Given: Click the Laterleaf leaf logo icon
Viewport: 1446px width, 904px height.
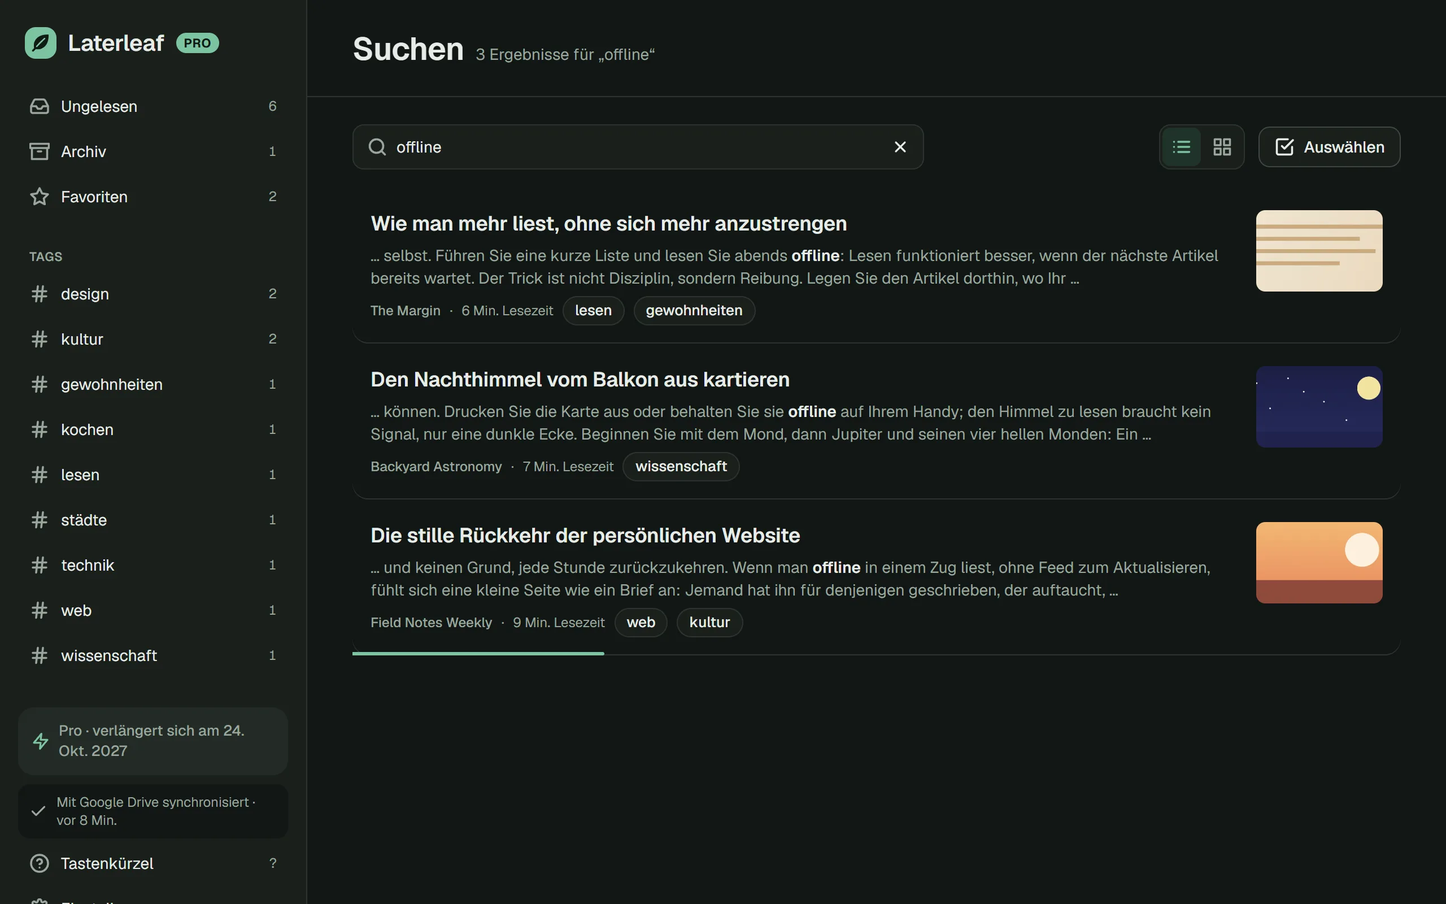Looking at the screenshot, I should 41,43.
